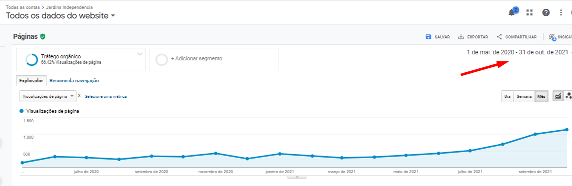
Task: Click the Jardins Independencia breadcrumb
Action: pyautogui.click(x=69, y=7)
